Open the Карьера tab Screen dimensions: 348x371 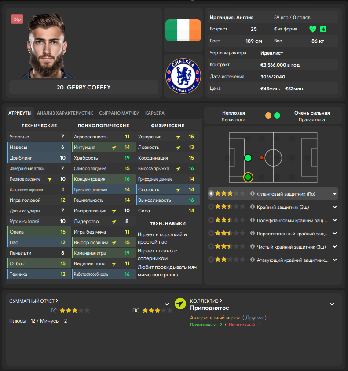(155, 113)
